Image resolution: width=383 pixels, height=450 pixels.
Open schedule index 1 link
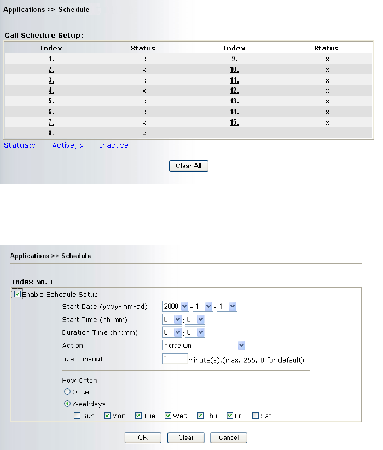[51, 59]
